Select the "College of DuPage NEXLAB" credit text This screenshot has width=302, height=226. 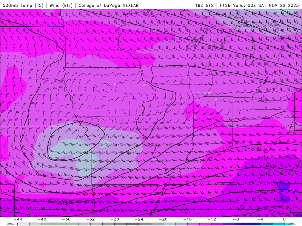[108, 5]
